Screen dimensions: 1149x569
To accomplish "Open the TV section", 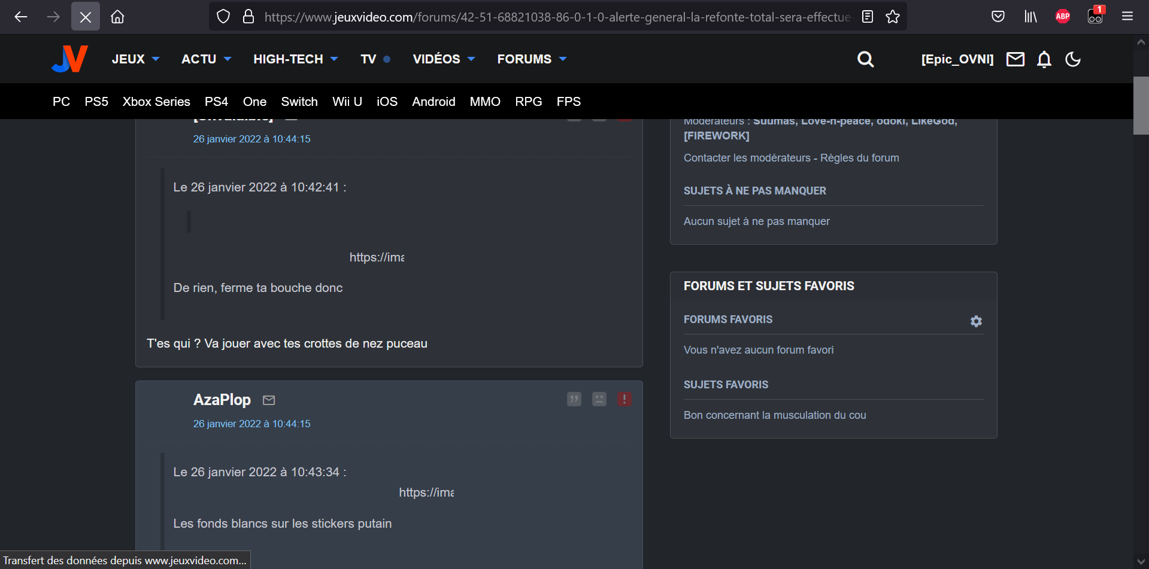I will 375,59.
